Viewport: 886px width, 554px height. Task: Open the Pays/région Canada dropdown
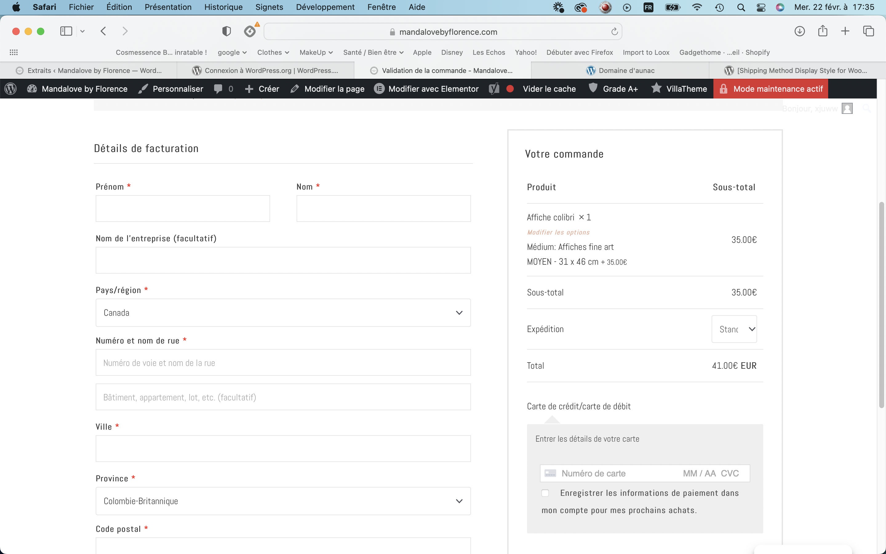283,312
